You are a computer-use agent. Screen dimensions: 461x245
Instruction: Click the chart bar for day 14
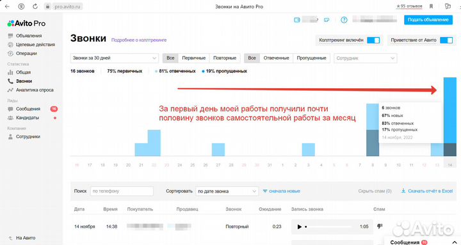[450, 116]
